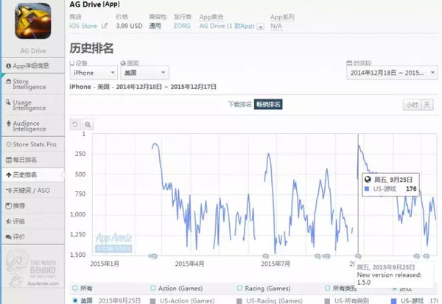The width and height of the screenshot is (442, 304).
Task: Open publisher ZORG link
Action: tap(182, 26)
